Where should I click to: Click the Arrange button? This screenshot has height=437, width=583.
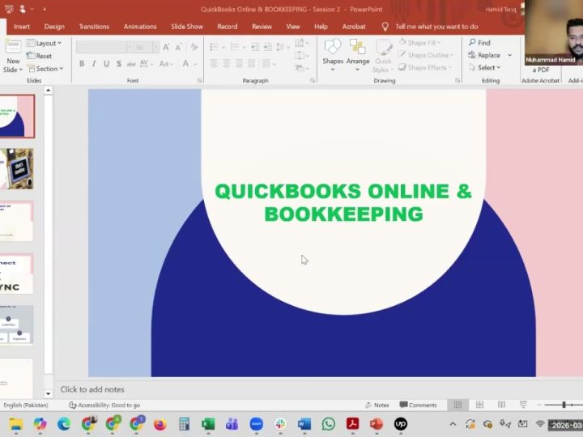coord(358,53)
